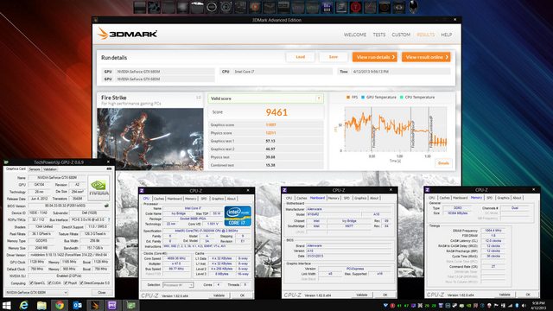The width and height of the screenshot is (553, 311).
Task: Open File Explorer folder icon on taskbar
Action: (41, 305)
